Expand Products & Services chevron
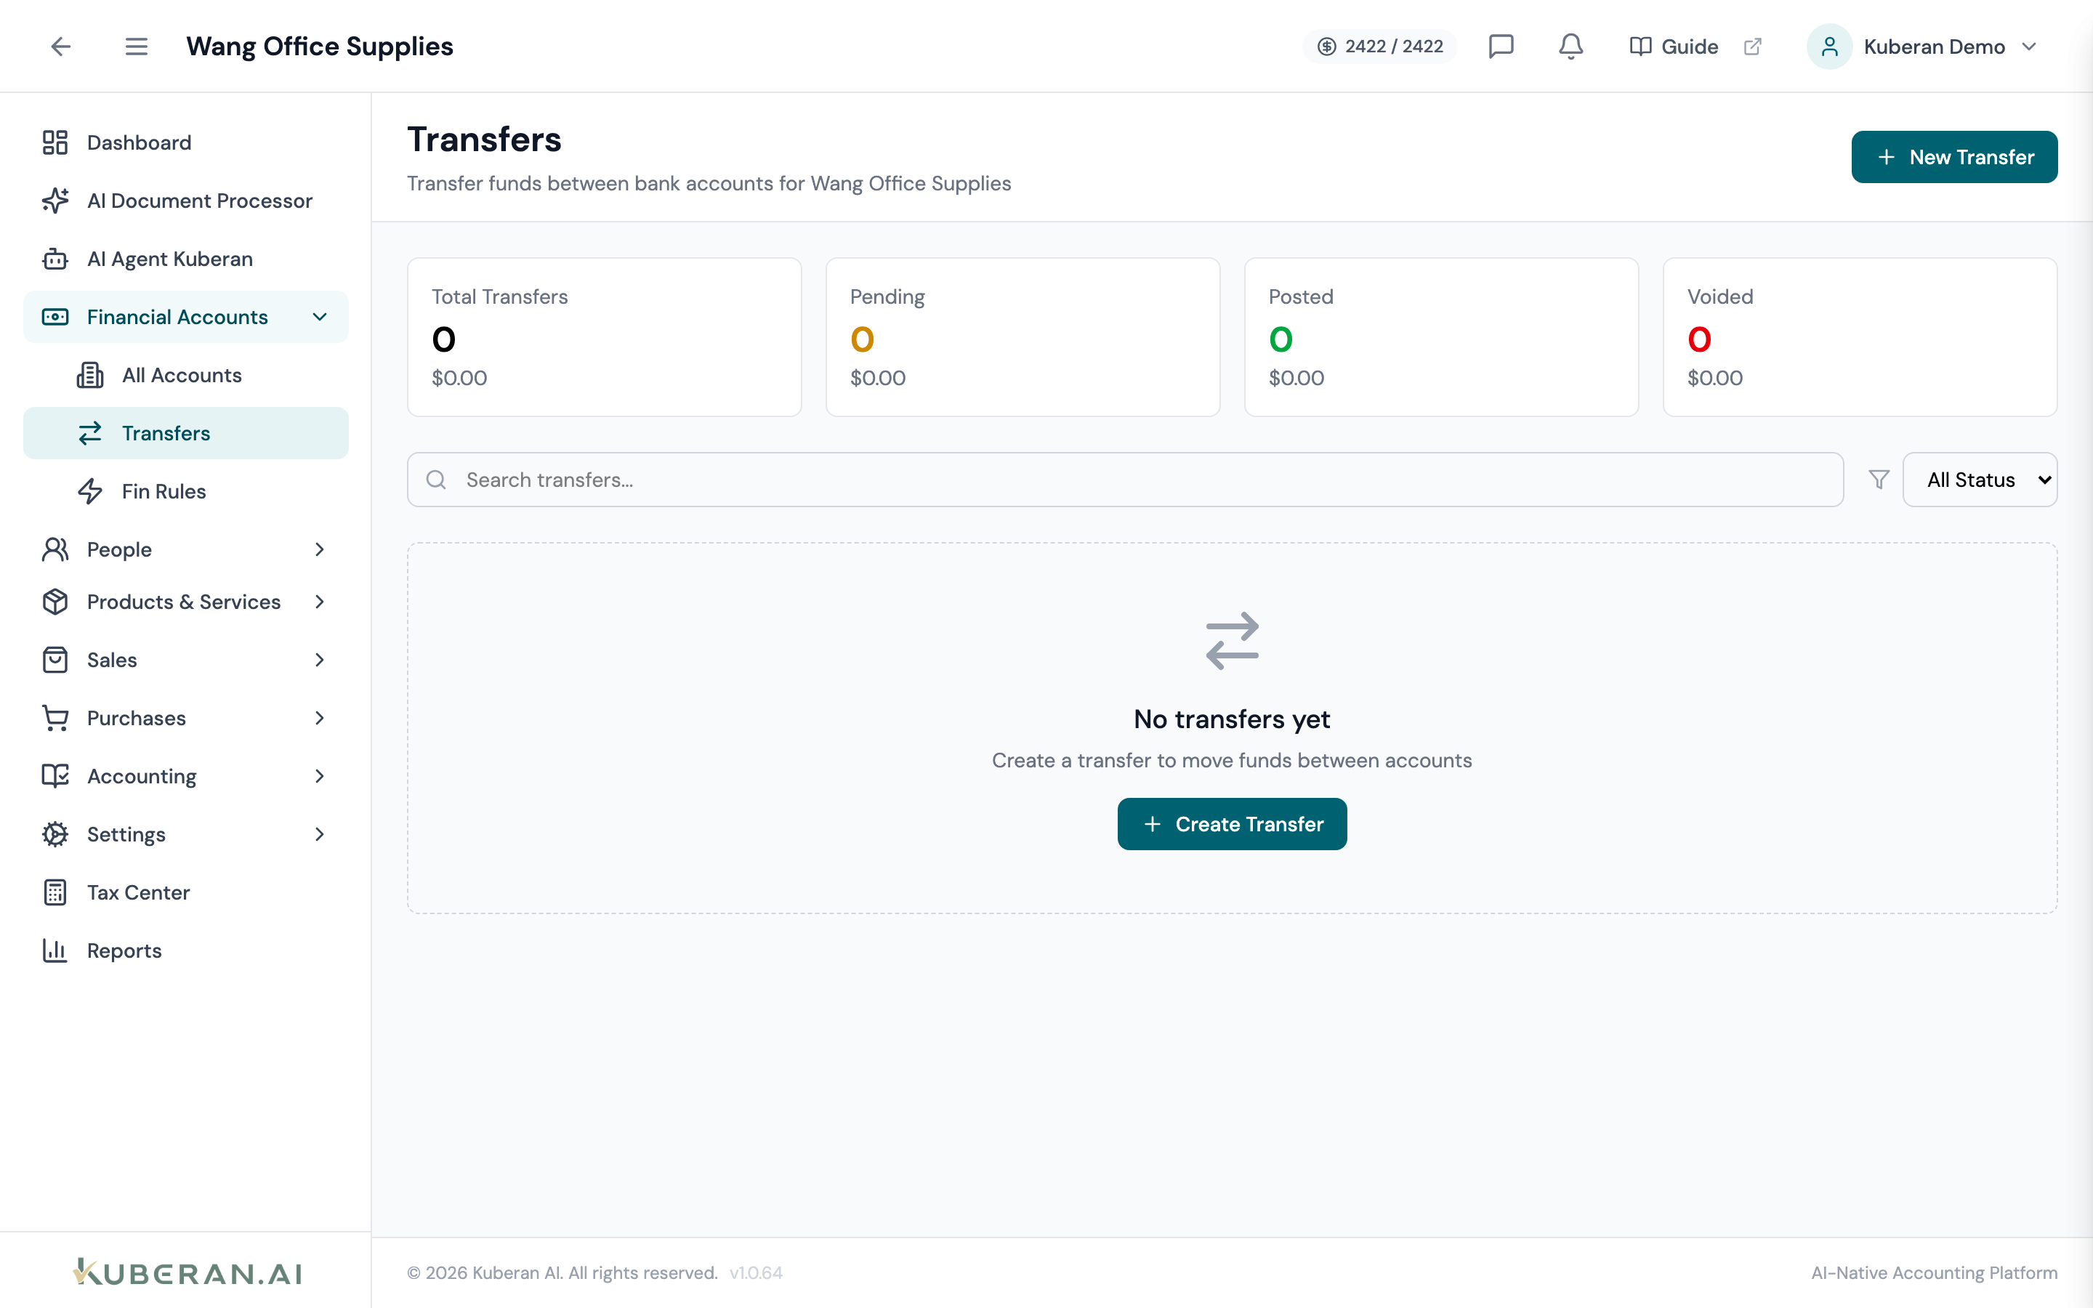Image resolution: width=2093 pixels, height=1308 pixels. click(x=319, y=602)
